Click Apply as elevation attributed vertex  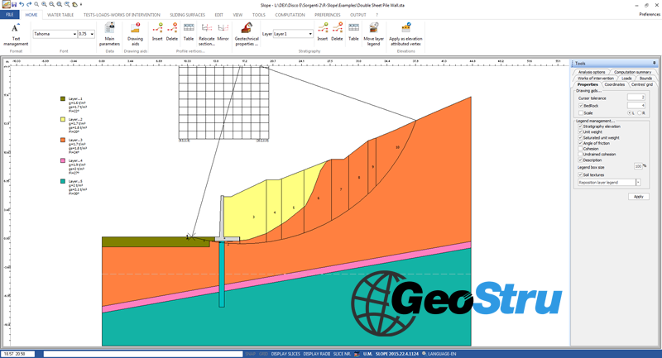(x=405, y=34)
